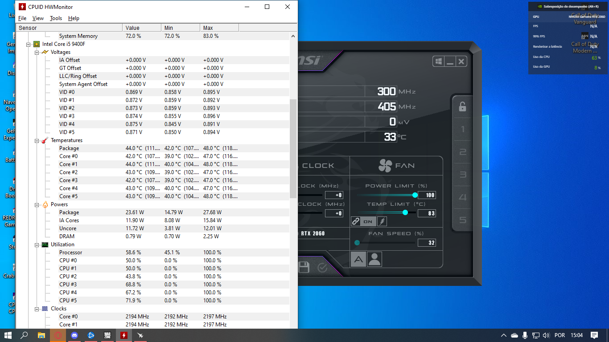Show hidden system tray icons
This screenshot has width=609, height=342.
pyautogui.click(x=504, y=335)
